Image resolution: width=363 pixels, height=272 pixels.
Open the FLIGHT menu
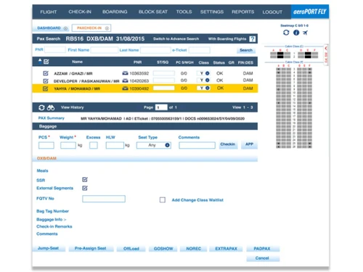49,12
